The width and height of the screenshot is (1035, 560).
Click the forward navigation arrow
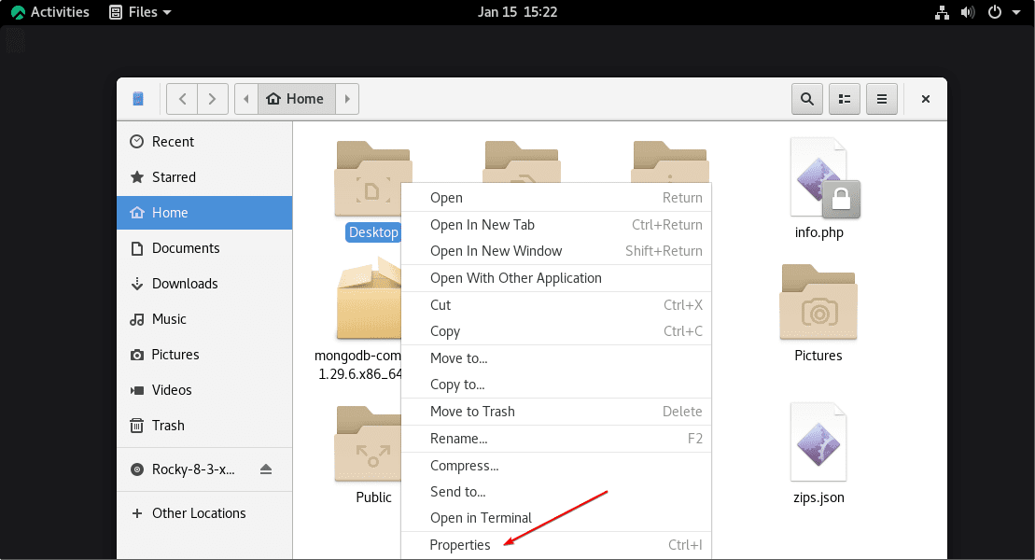tap(212, 98)
